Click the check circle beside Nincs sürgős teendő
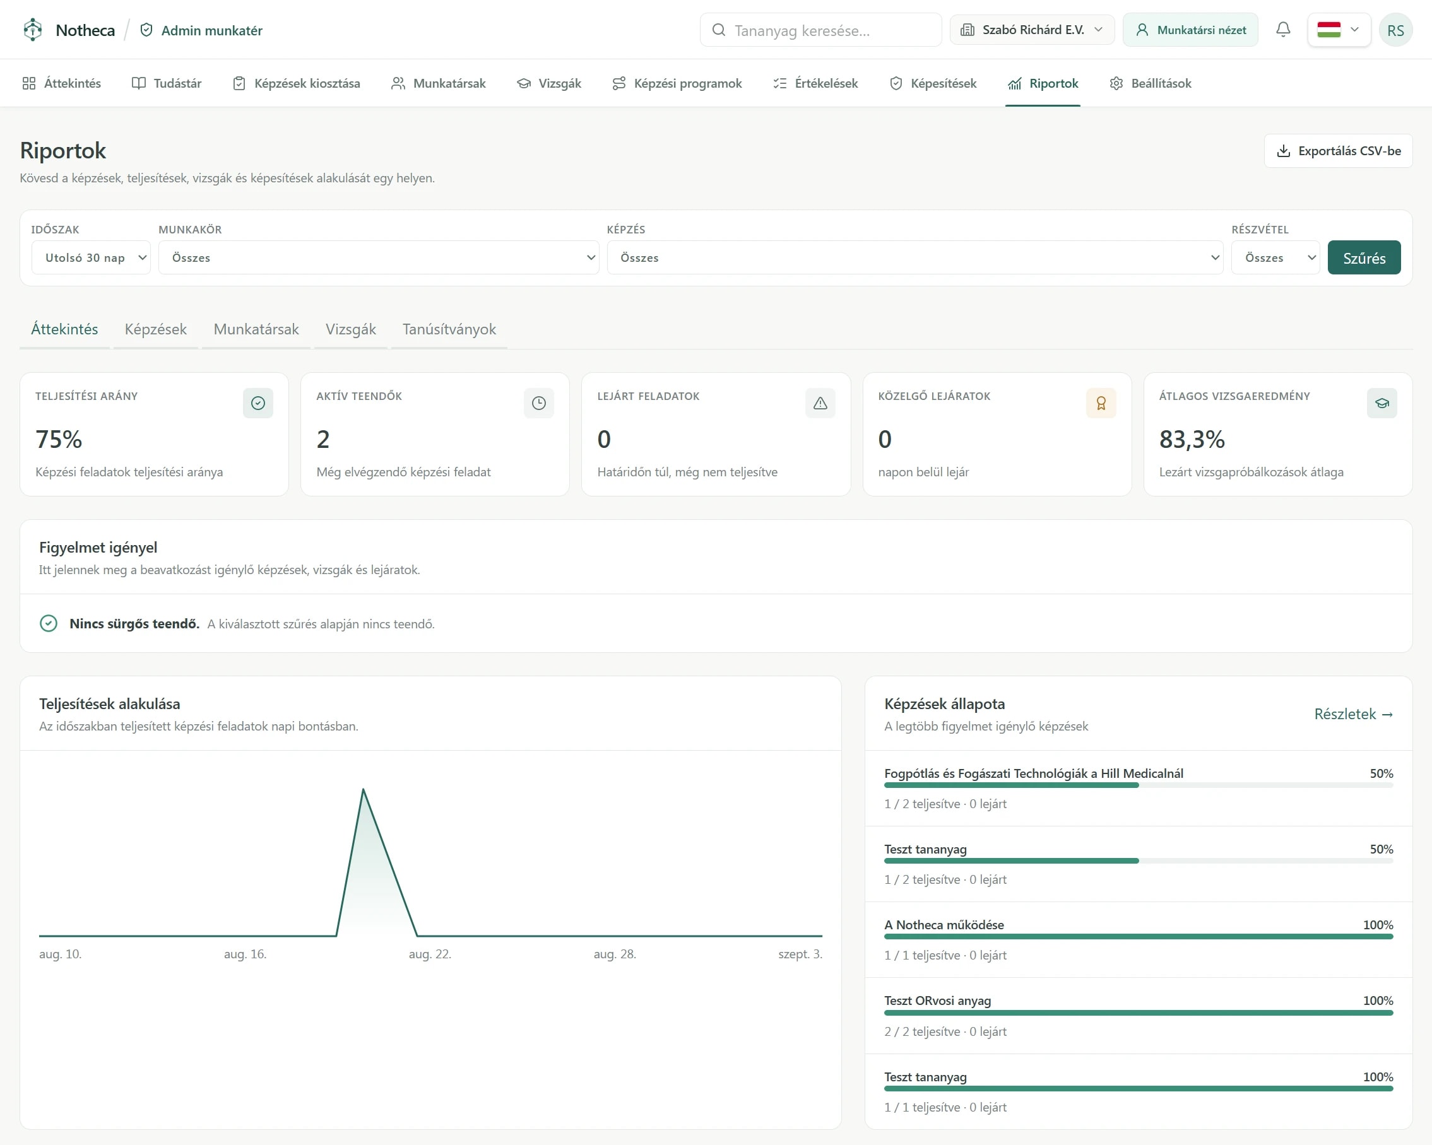The height and width of the screenshot is (1145, 1432). 49,623
